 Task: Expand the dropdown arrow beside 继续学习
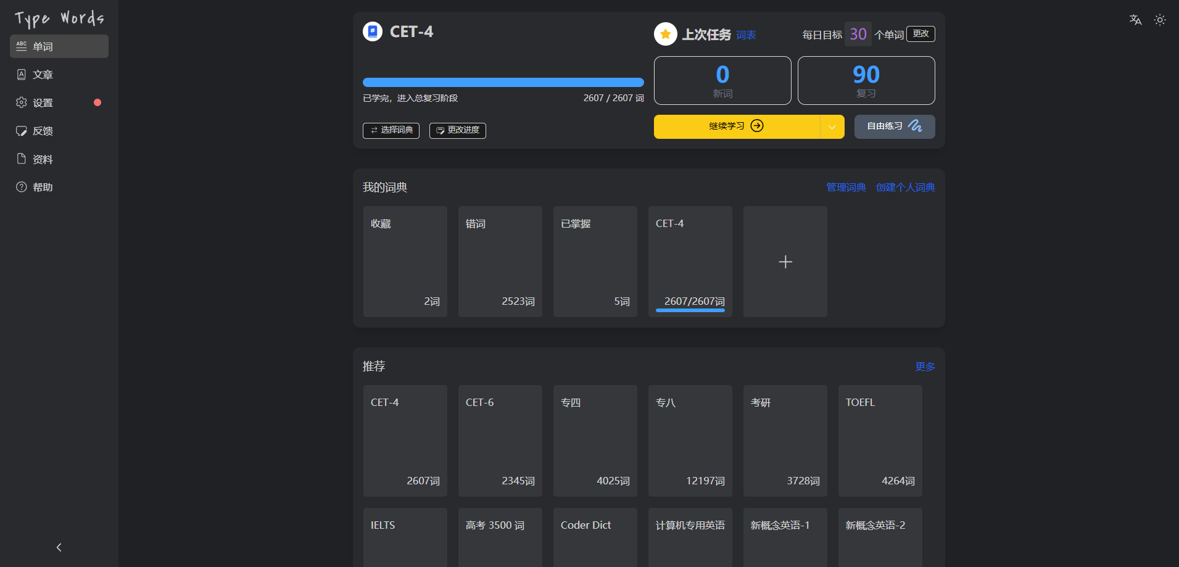(x=832, y=127)
